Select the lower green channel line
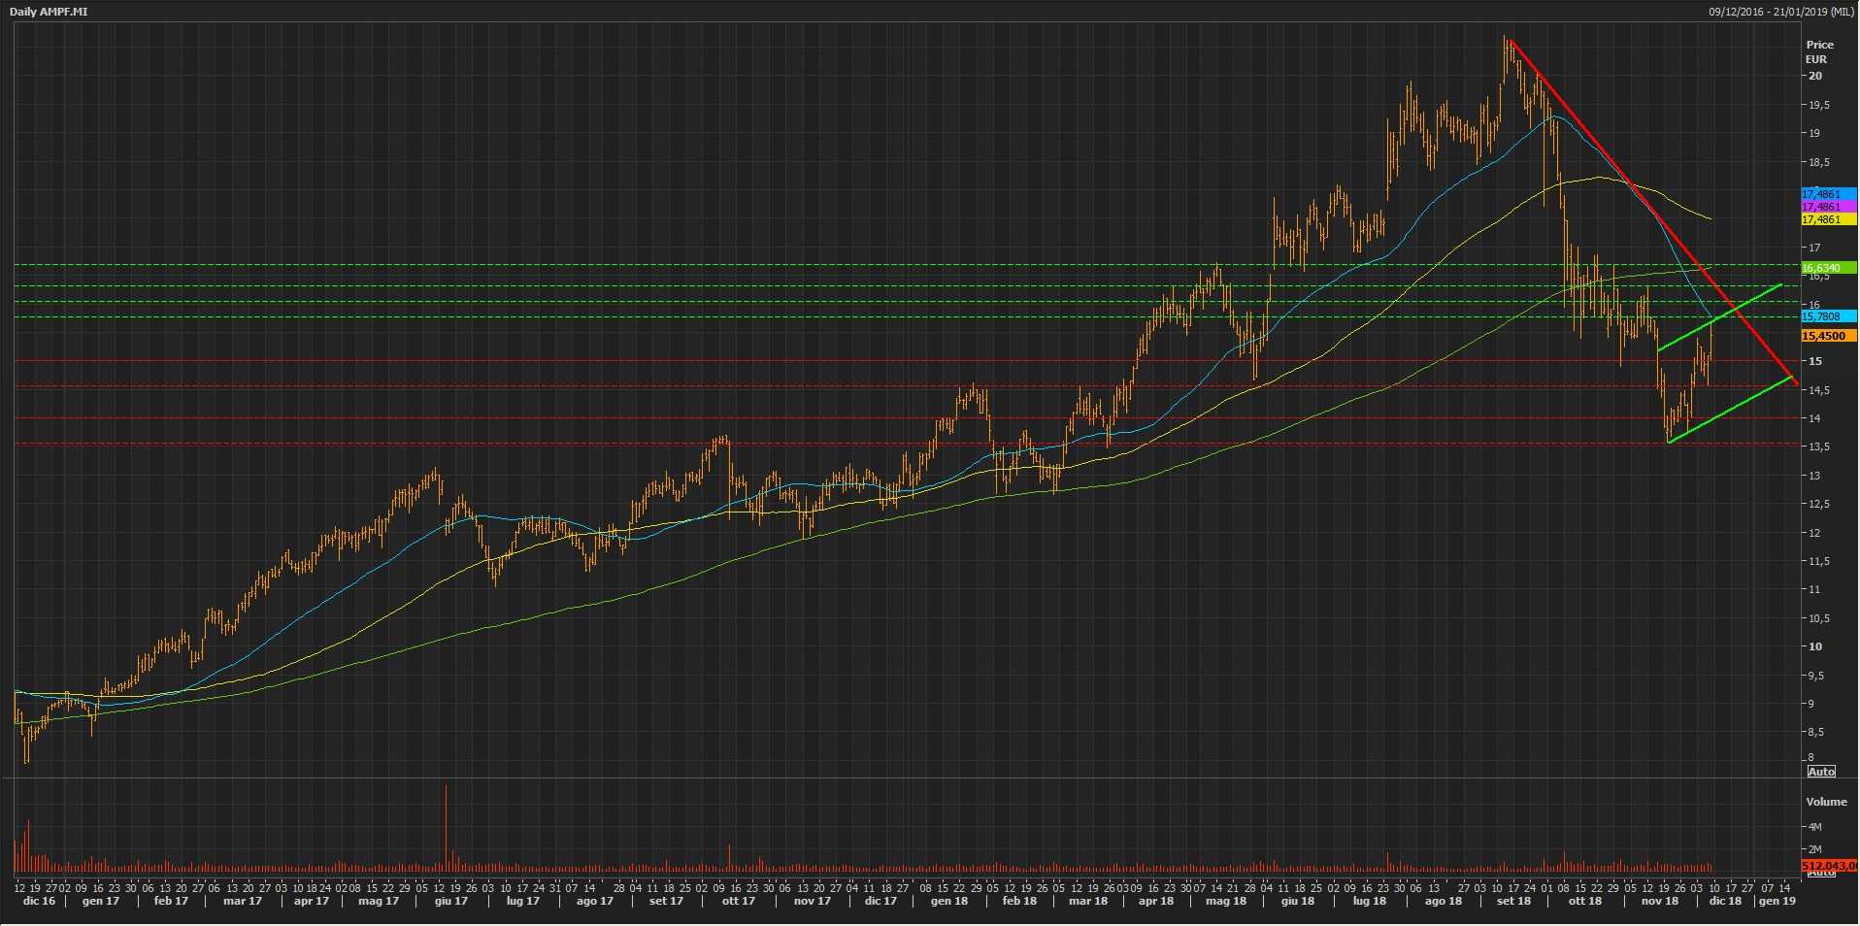The width and height of the screenshot is (1860, 926). point(1728,412)
